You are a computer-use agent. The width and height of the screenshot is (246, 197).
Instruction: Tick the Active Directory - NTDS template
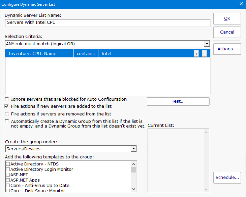click(8, 164)
